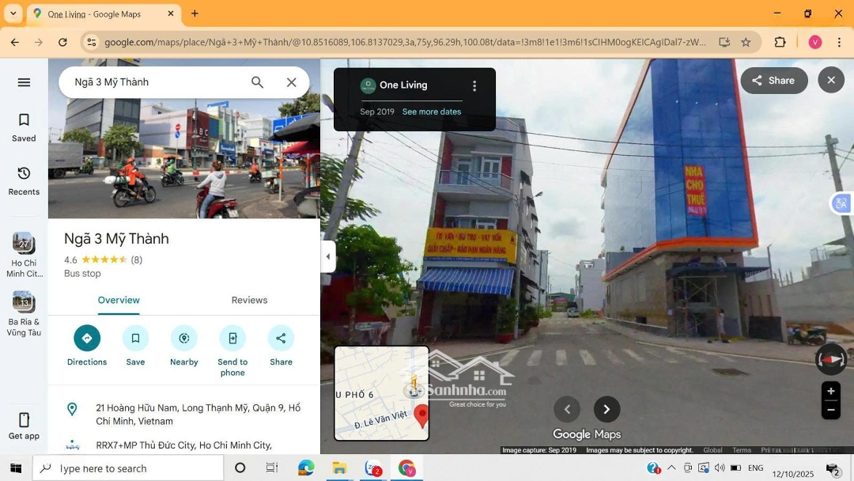Image resolution: width=854 pixels, height=481 pixels.
Task: Switch to the Reviews tab
Action: tap(249, 301)
